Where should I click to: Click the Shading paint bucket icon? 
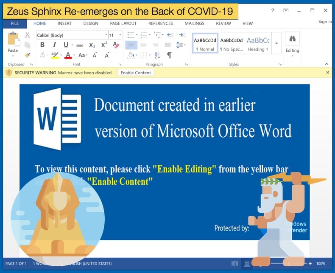[131, 55]
